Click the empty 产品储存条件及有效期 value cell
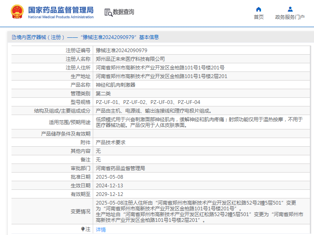314x235 pixels. (201, 134)
